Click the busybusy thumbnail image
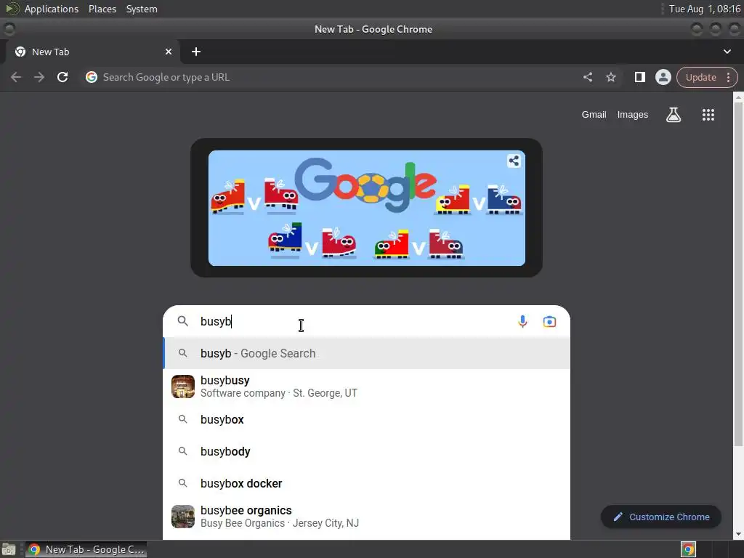The image size is (744, 558). pos(182,387)
